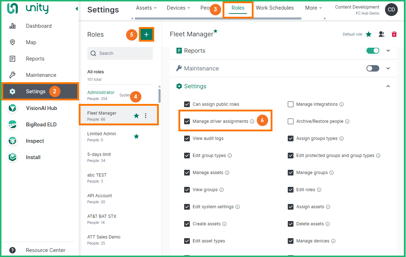Uncheck Manage driver assignments checkbox
The width and height of the screenshot is (406, 257).
coord(187,121)
